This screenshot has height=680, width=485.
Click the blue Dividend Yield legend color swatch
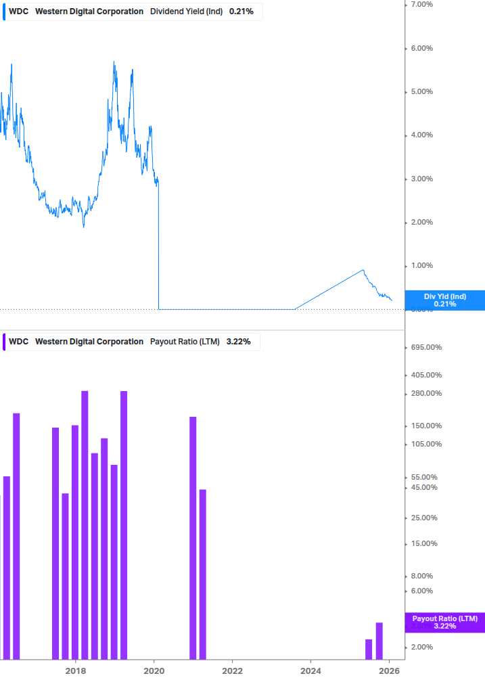3,12
